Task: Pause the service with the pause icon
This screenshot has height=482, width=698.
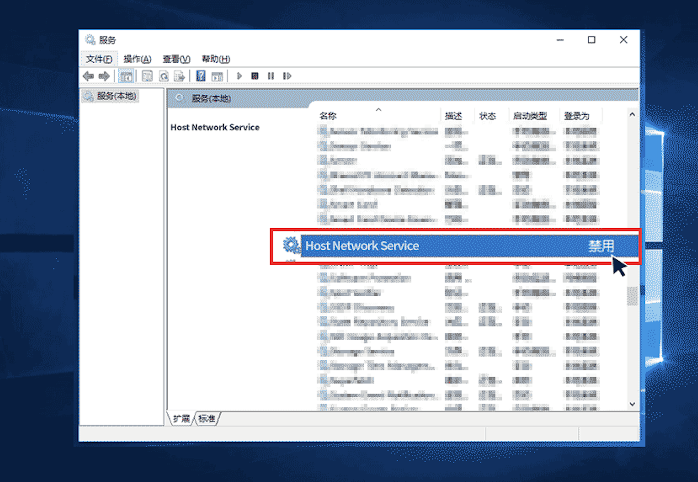Action: click(271, 76)
